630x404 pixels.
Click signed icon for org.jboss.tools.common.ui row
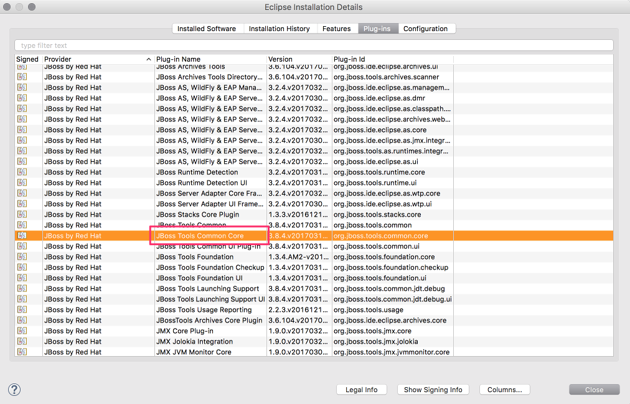(x=22, y=246)
